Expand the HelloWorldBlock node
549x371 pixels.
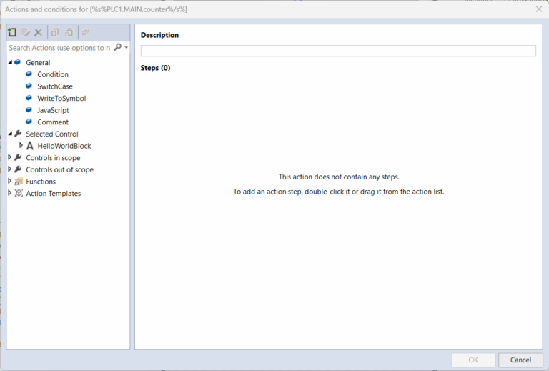tap(21, 146)
